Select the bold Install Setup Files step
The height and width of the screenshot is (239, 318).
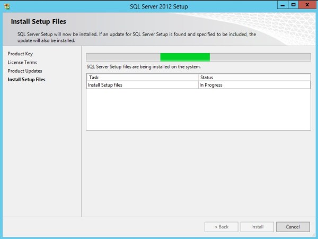pyautogui.click(x=26, y=79)
